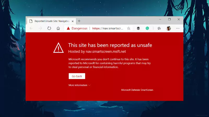
Task: Select the Reported Unsafe Site tab
Action: (51, 21)
